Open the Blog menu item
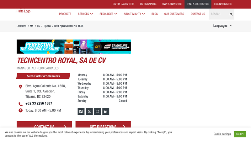The width and height of the screenshot is (251, 141). [154, 14]
